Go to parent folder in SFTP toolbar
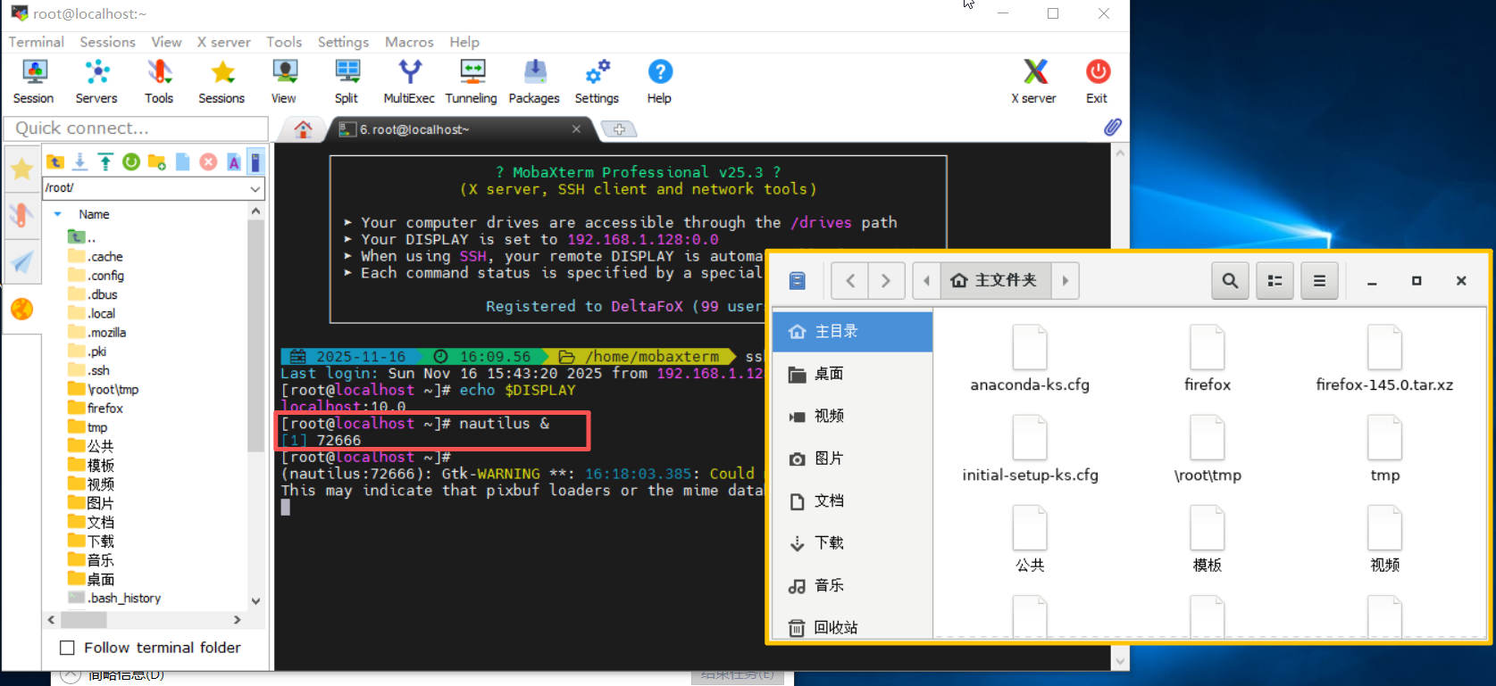1496x686 pixels. (x=55, y=161)
